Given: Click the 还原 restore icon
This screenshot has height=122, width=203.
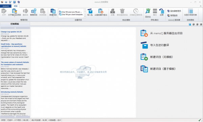Looking at the screenshot, I should coord(162,11).
